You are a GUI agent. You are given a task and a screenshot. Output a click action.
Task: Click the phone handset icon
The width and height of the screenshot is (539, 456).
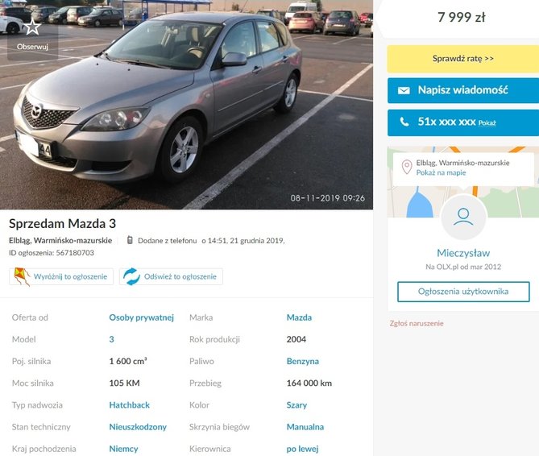(404, 122)
